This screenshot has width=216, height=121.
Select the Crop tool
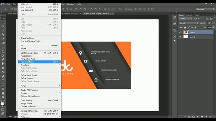3,35
